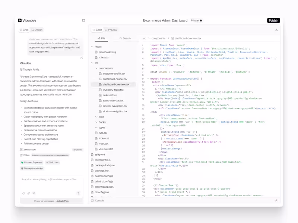The image size is (298, 223).
Task: Collapse the src folder
Action: [92, 63]
